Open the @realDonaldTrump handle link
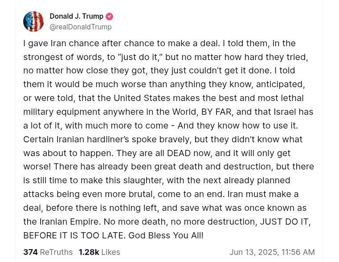Image resolution: width=339 pixels, height=262 pixels. tap(80, 27)
